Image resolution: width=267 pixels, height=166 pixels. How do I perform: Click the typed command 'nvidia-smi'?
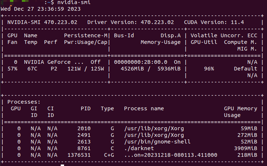pos(74,2)
